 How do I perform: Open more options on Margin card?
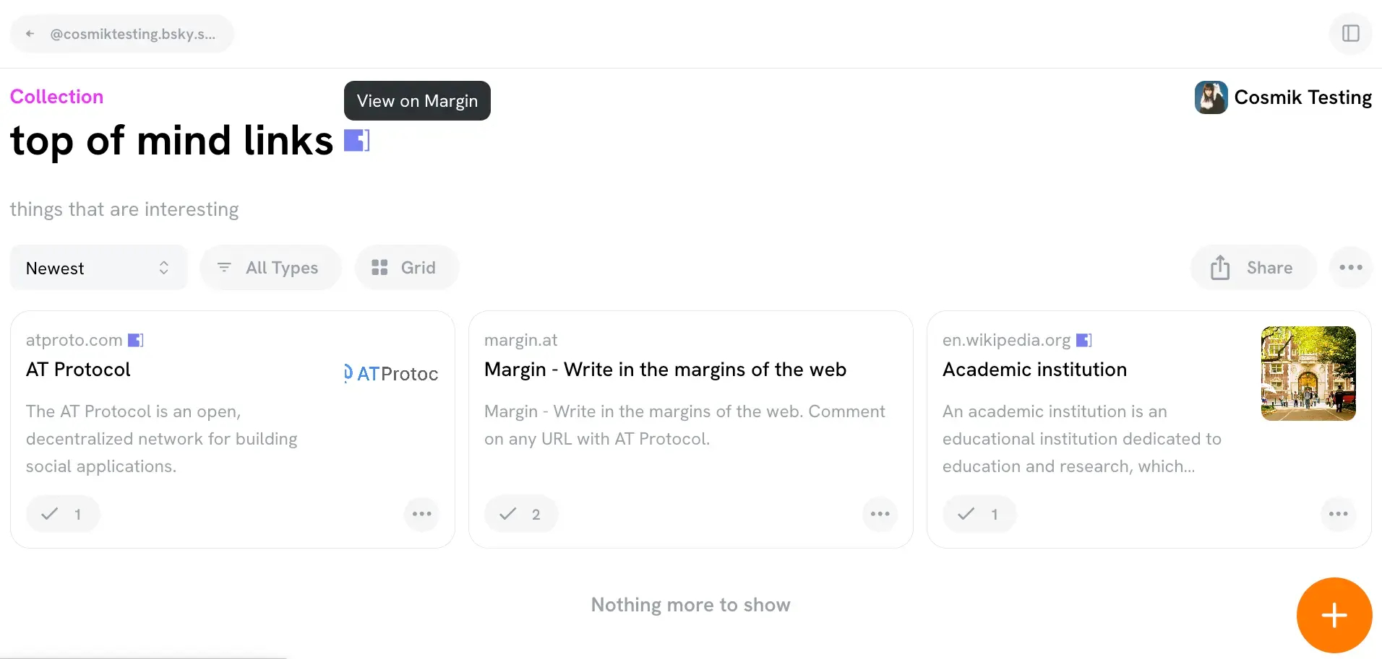click(x=880, y=514)
